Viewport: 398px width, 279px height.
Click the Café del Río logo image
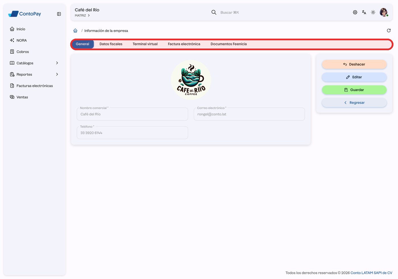(191, 80)
